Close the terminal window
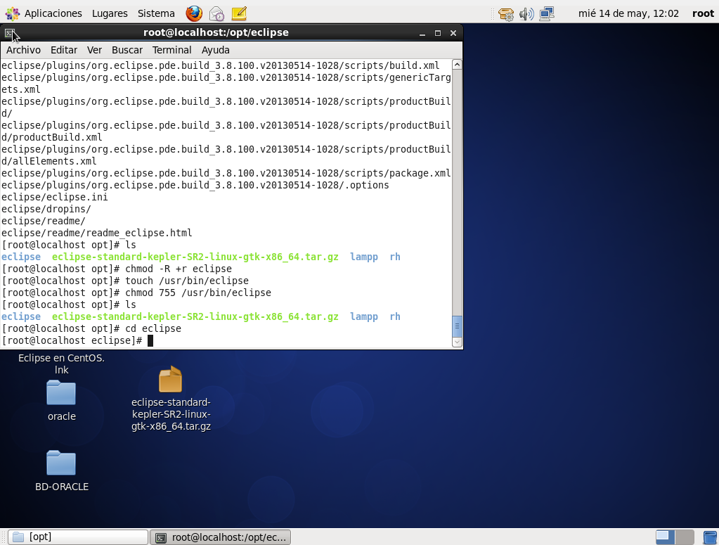 pos(453,34)
